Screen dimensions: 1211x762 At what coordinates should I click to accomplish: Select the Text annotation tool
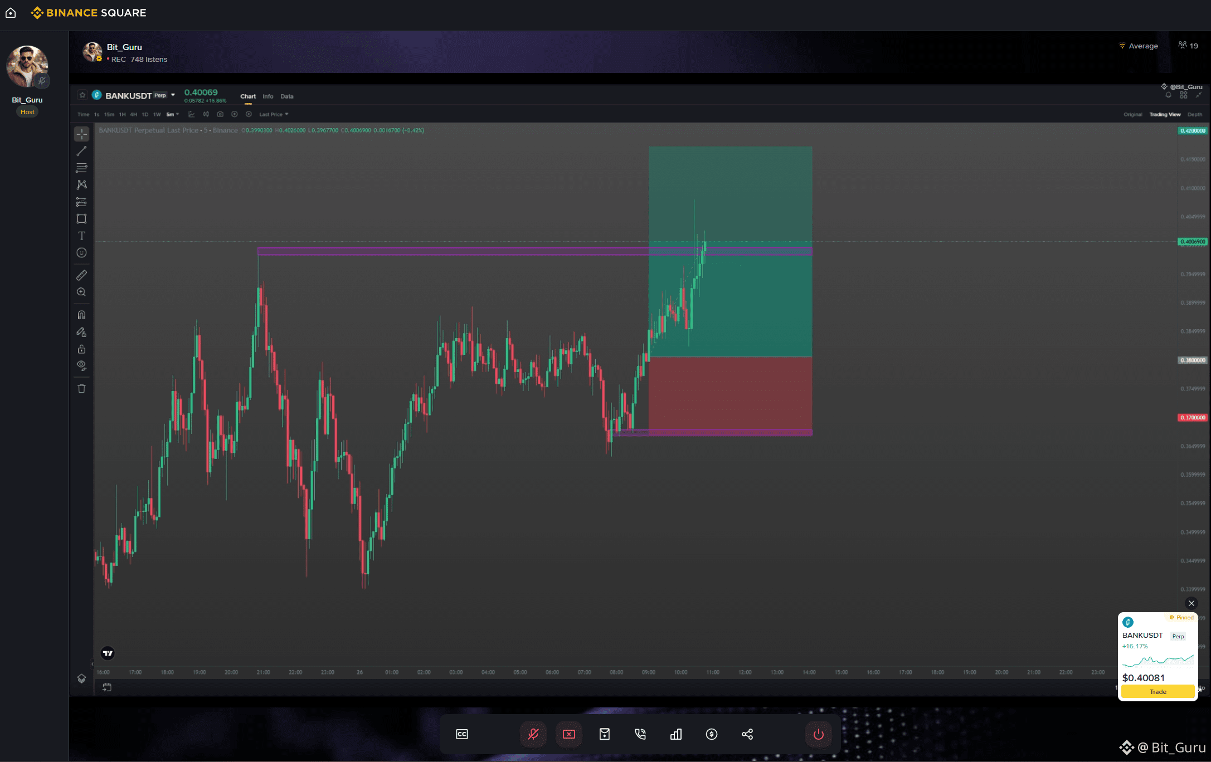click(x=81, y=236)
